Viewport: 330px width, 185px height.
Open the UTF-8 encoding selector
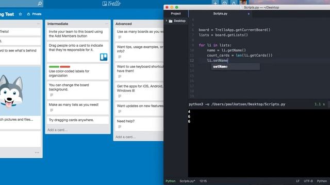[308, 181]
